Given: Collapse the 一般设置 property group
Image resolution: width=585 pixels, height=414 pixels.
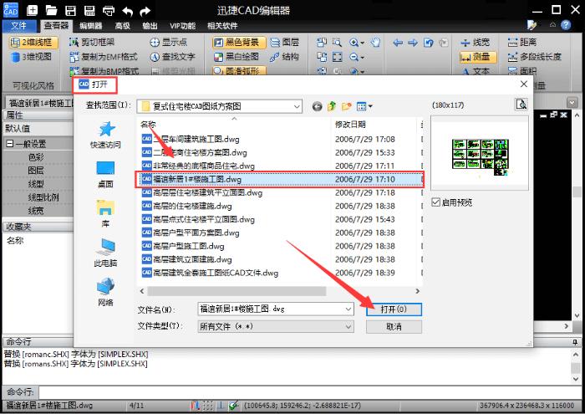Looking at the screenshot, I should [10, 143].
